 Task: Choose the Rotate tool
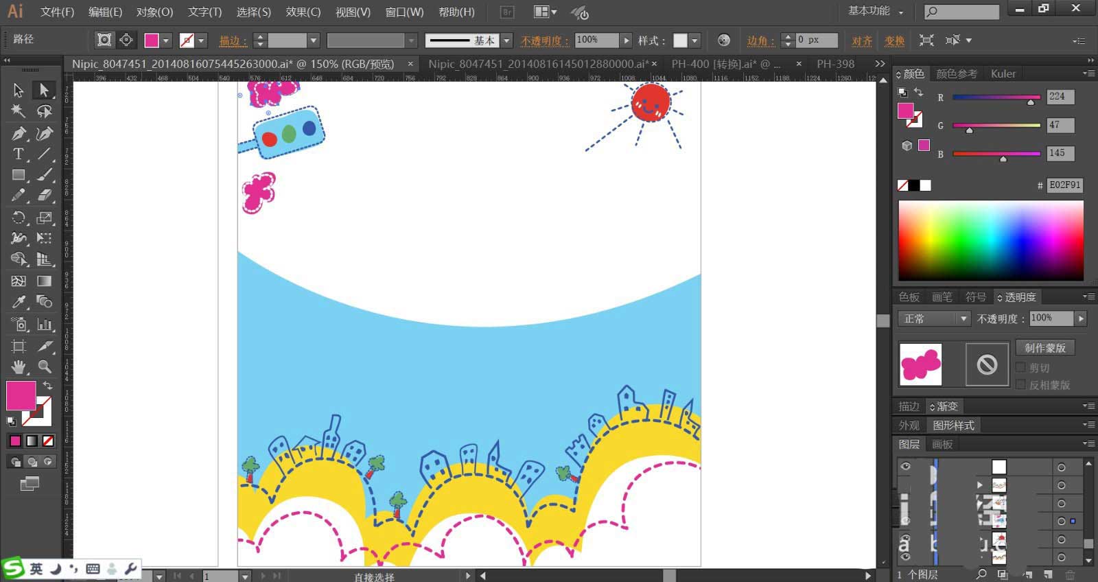pos(19,218)
